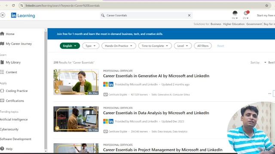
Task: Click "Updated 2 months ago" text
Action: [176, 84]
